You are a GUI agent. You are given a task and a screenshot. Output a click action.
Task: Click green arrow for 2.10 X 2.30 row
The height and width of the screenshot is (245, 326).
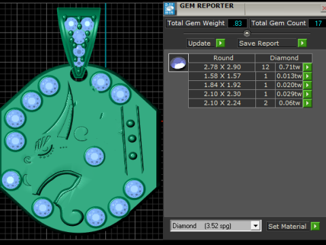(308, 94)
